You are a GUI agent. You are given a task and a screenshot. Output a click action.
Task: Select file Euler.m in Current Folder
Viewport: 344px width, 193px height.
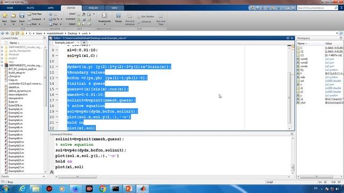pyautogui.click(x=13, y=102)
